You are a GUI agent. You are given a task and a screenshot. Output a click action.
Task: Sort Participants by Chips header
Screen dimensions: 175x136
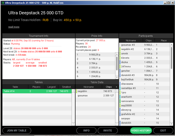tap(149, 41)
